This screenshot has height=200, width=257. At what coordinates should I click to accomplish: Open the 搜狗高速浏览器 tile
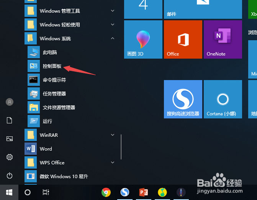(183, 99)
